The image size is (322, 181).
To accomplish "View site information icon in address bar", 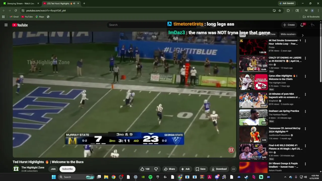I will pyautogui.click(x=23, y=11).
